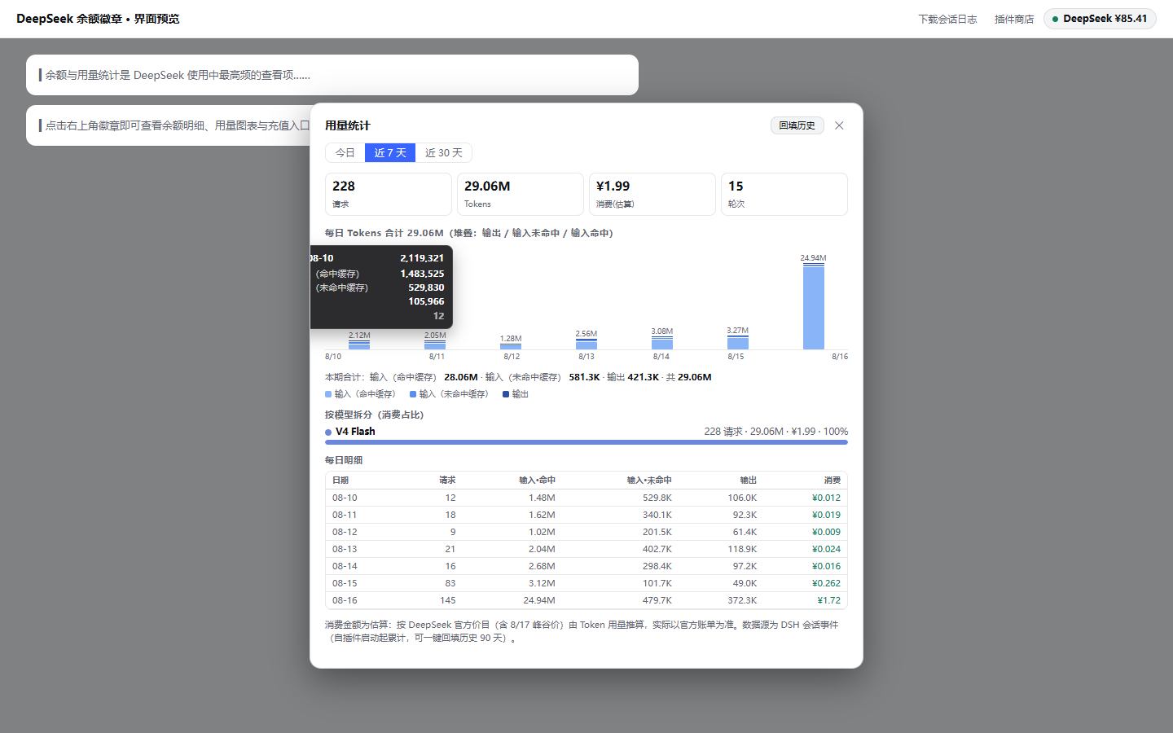Click the chart bar labeled 2.56M
This screenshot has height=733, width=1173.
(586, 345)
